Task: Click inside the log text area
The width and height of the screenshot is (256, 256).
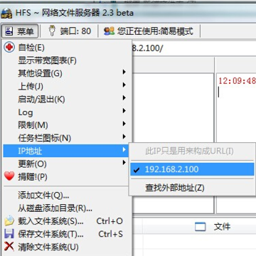Action: [236, 142]
